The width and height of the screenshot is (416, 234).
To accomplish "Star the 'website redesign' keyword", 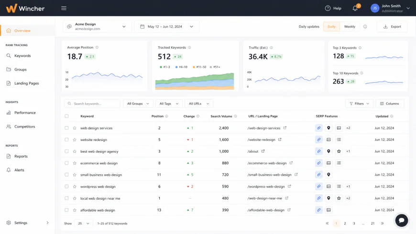I will point(75,139).
